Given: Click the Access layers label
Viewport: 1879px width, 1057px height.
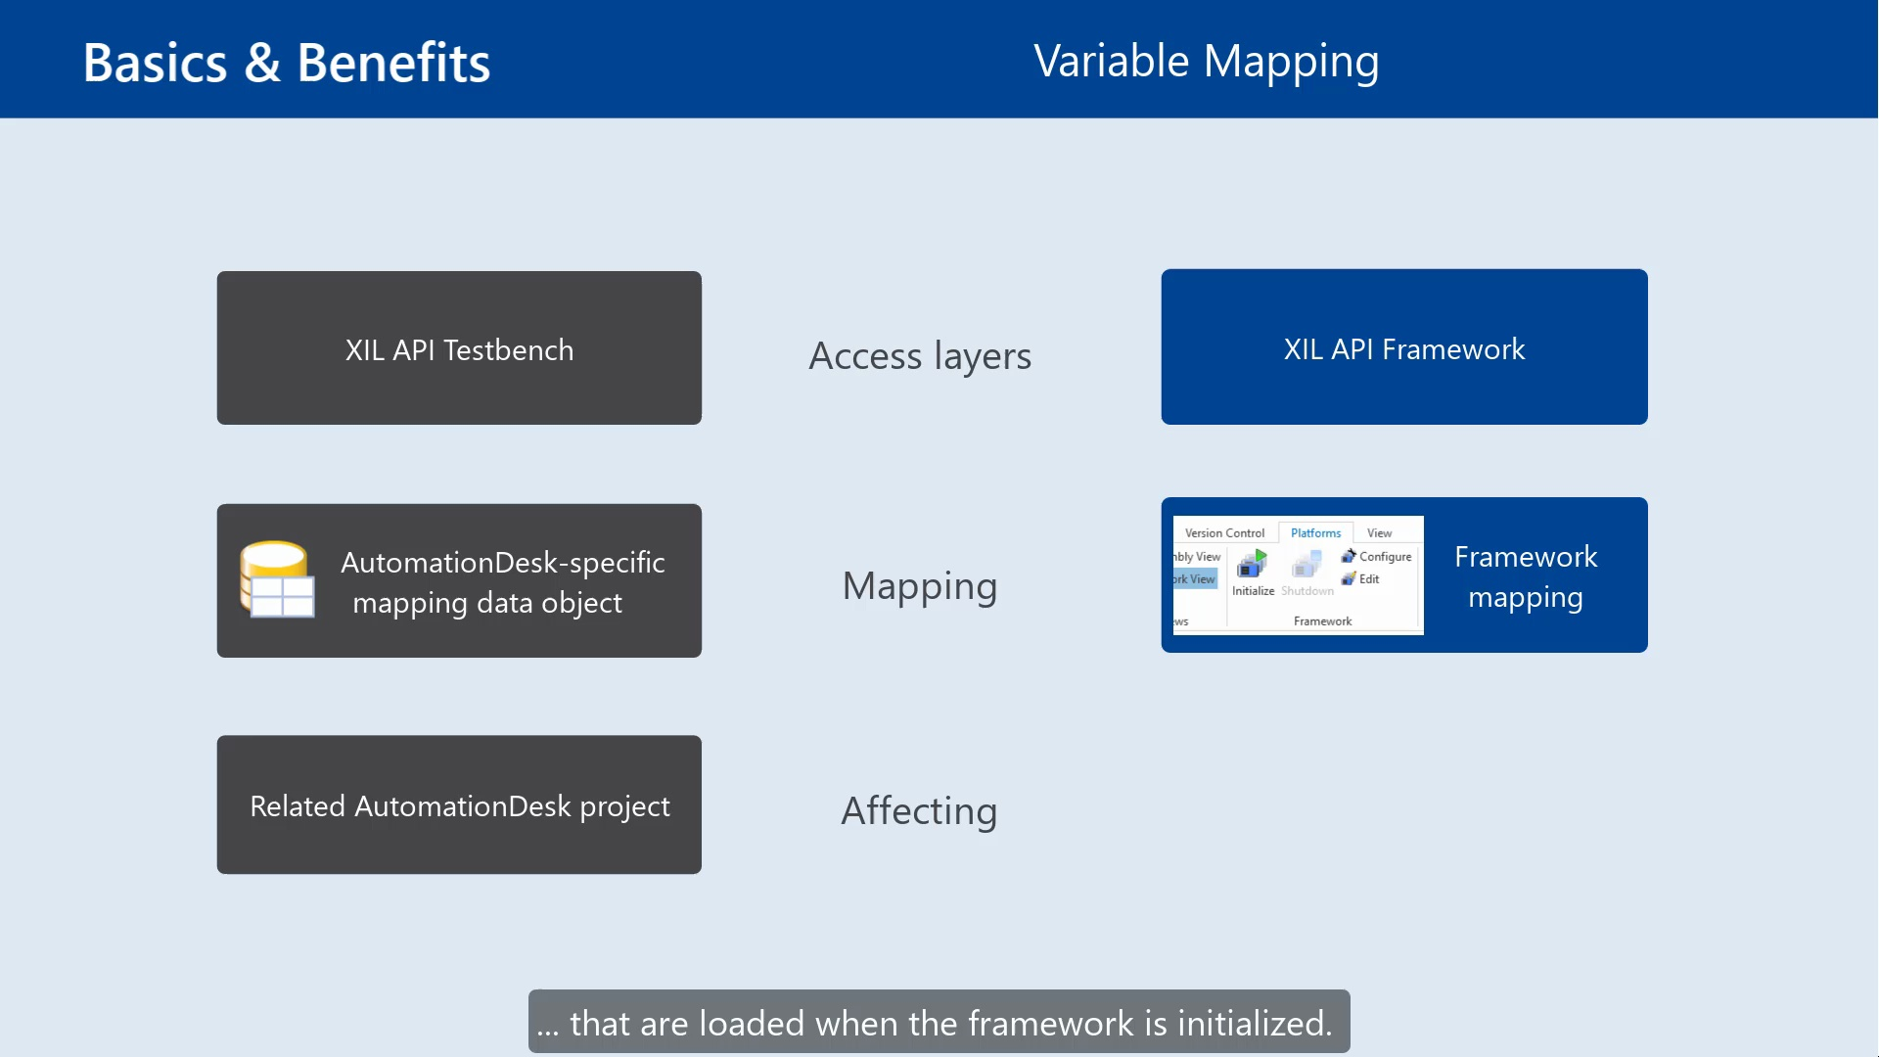Looking at the screenshot, I should (920, 356).
